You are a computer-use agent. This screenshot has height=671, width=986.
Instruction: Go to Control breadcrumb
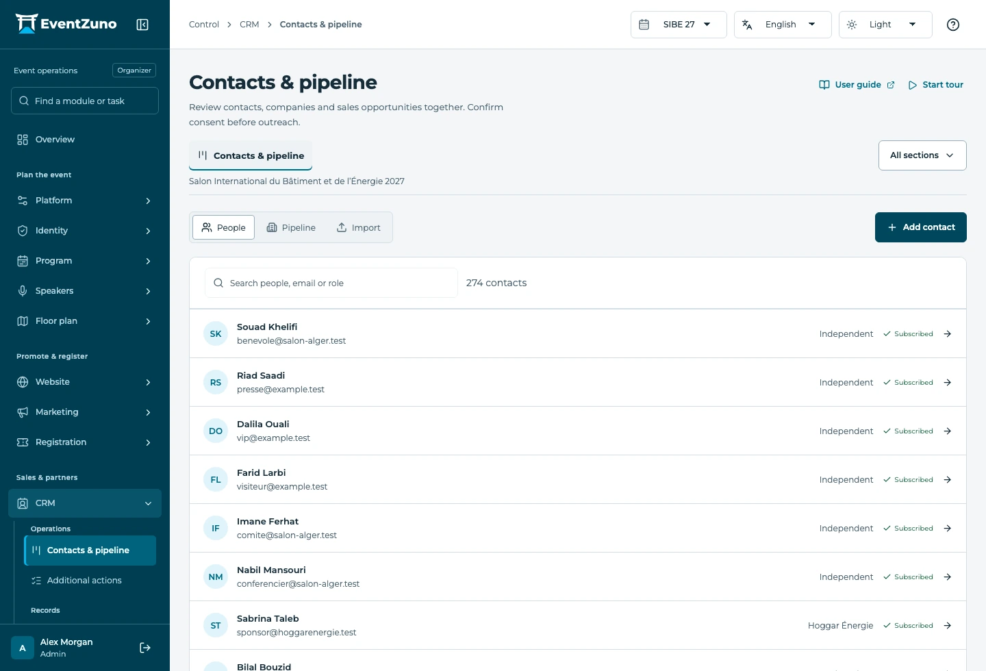pos(204,25)
